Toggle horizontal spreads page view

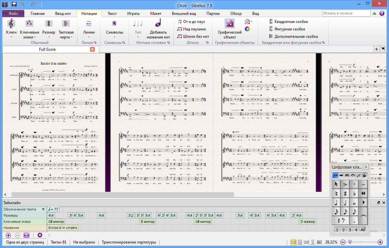point(294,242)
